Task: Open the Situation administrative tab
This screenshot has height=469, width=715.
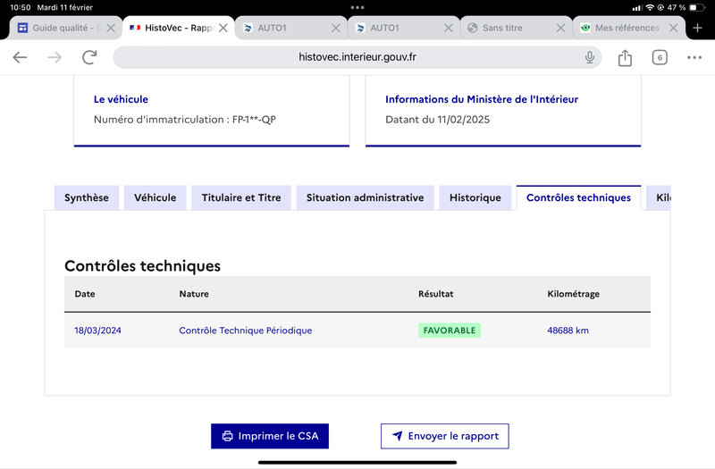Action: (x=365, y=197)
